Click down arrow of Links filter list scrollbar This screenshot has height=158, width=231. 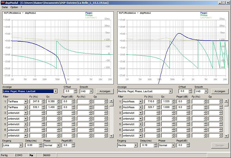click(111, 136)
